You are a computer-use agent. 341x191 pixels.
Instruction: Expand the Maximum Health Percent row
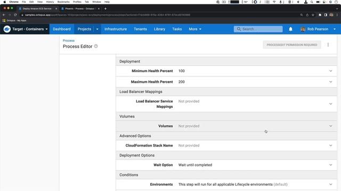(x=330, y=82)
